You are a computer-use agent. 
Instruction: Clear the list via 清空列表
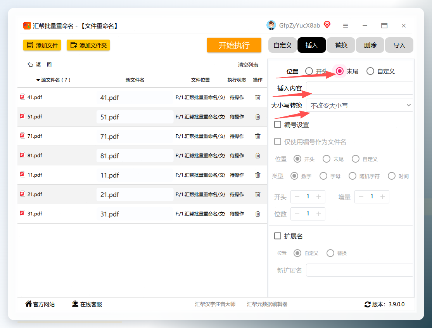point(248,65)
